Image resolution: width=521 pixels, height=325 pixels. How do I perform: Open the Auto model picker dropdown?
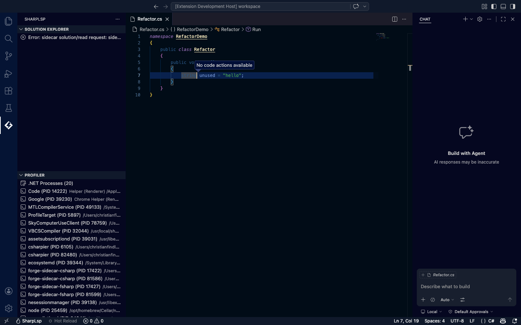pos(447,300)
